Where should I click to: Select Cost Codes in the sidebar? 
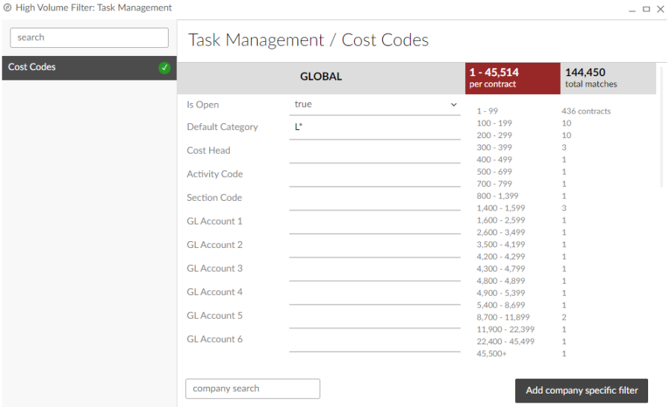[82, 68]
